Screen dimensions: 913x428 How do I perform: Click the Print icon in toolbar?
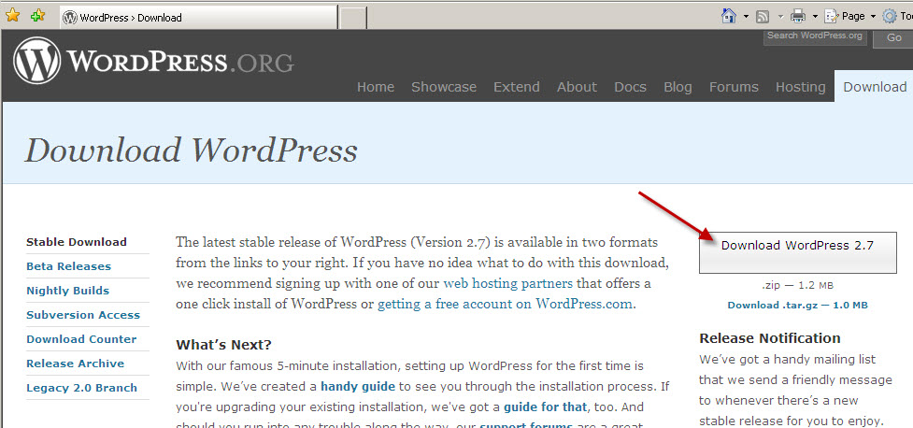coord(798,16)
